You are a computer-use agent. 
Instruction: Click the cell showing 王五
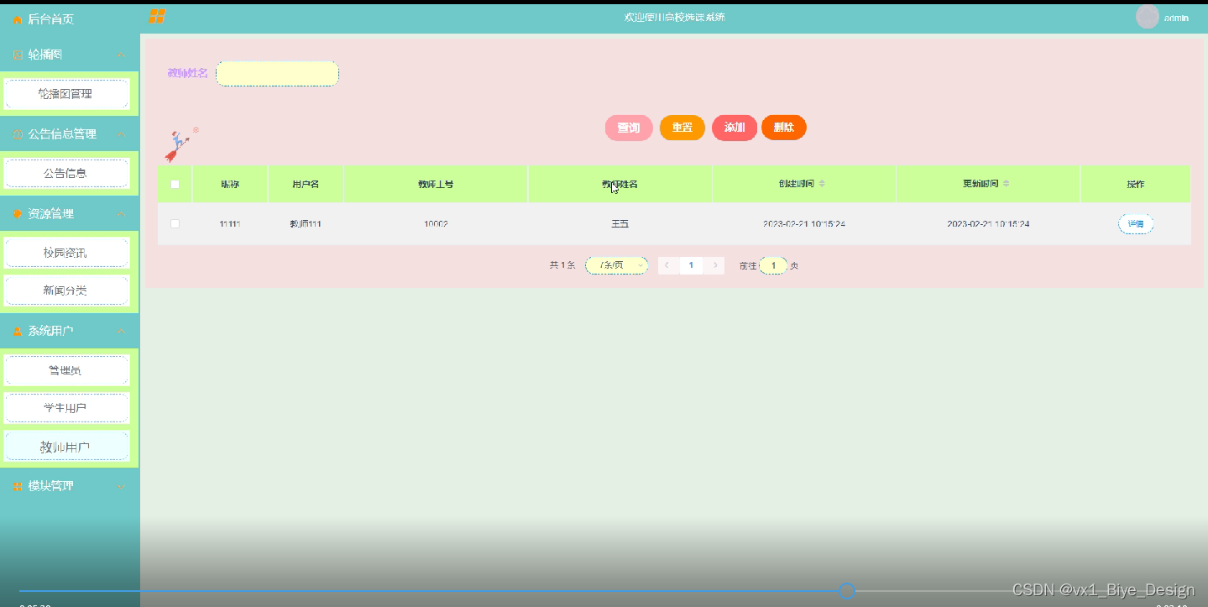[620, 224]
